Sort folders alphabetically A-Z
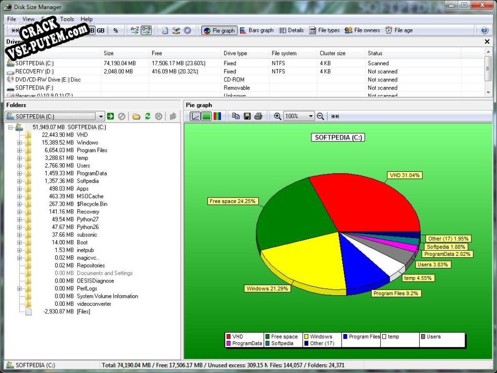Image resolution: width=497 pixels, height=373 pixels. [x=134, y=30]
